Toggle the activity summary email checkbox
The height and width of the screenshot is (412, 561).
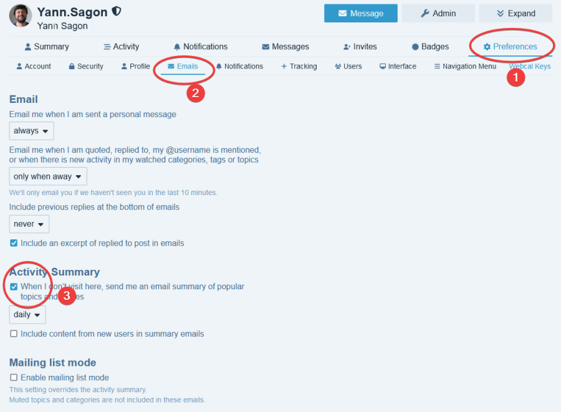tap(14, 287)
